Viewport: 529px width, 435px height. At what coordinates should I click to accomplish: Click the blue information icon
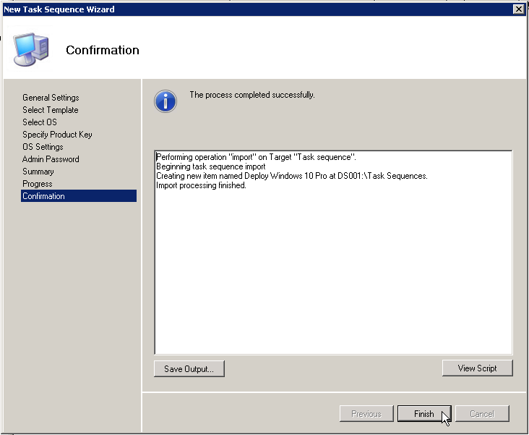[165, 101]
